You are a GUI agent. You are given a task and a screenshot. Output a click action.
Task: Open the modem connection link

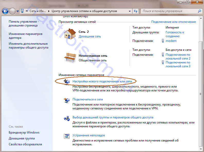(x=171, y=41)
